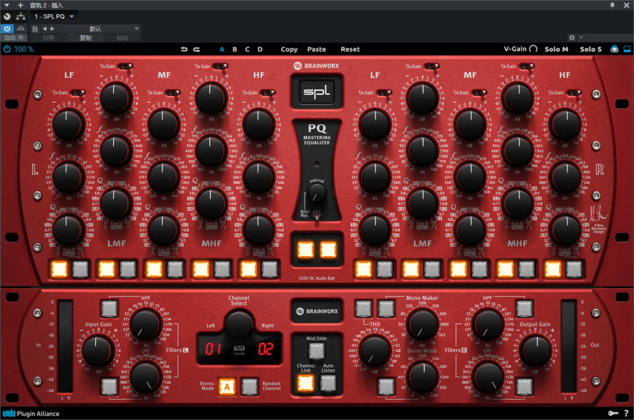
Task: Click blue panel icon at toolbar far right
Action: coord(627,49)
